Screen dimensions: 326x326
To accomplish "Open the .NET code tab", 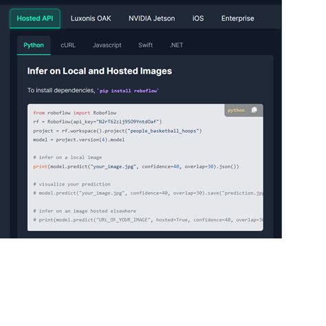I will point(176,45).
